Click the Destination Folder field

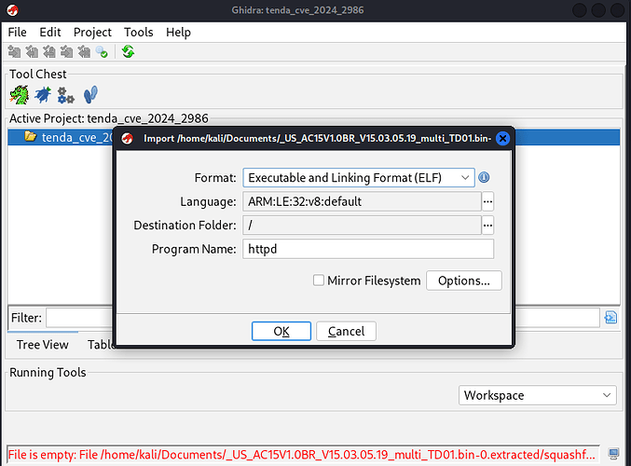pyautogui.click(x=363, y=225)
